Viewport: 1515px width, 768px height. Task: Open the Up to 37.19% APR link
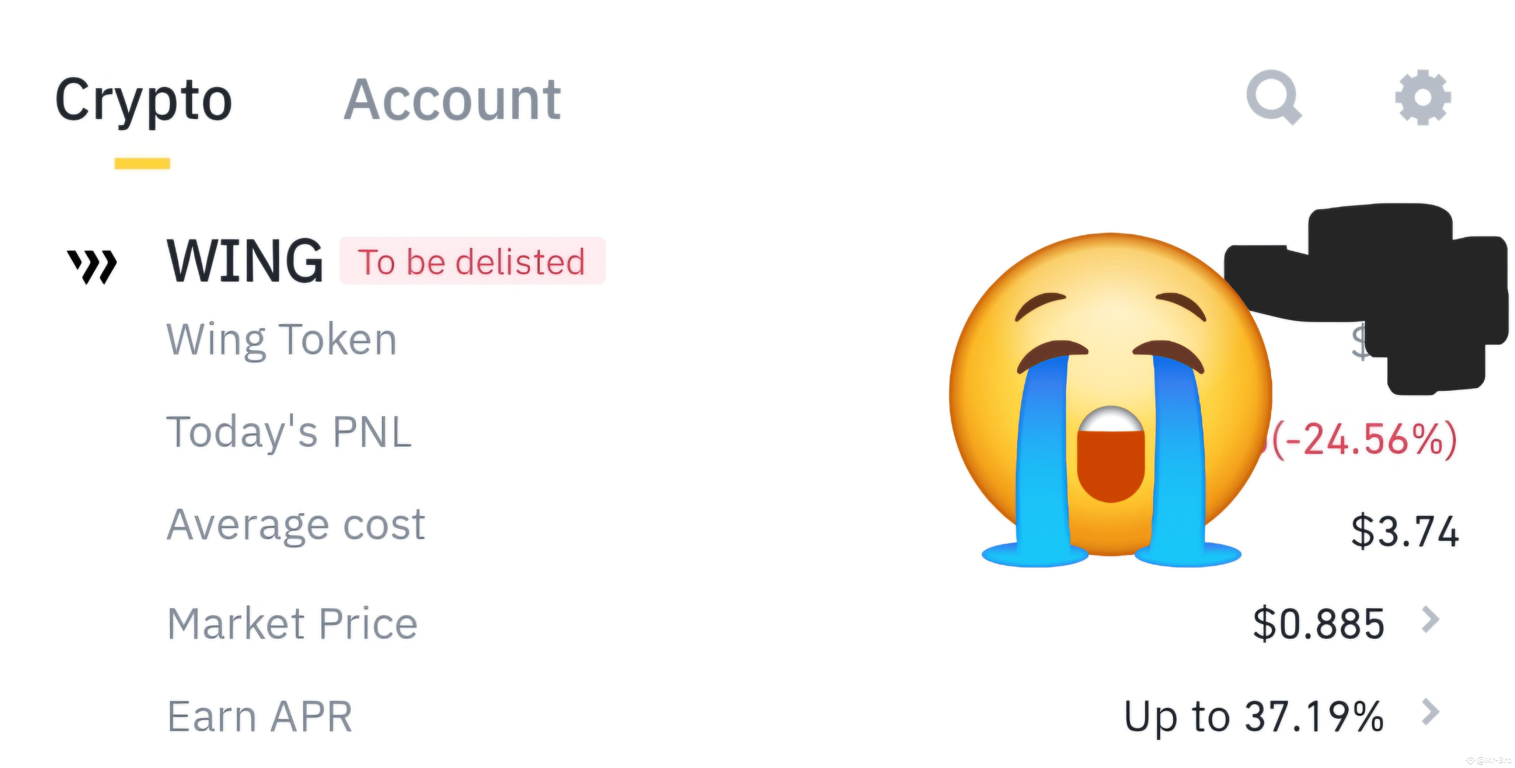(1254, 717)
